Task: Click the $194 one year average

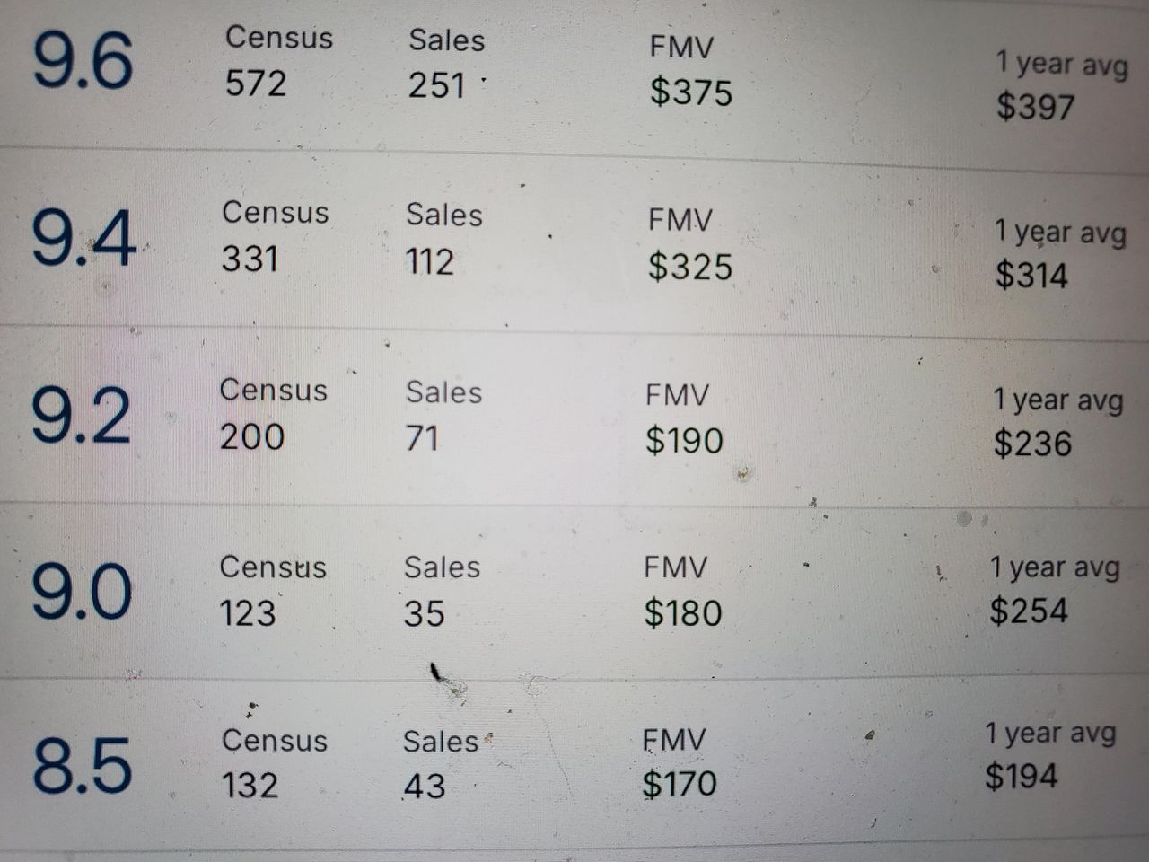Action: pyautogui.click(x=1022, y=775)
